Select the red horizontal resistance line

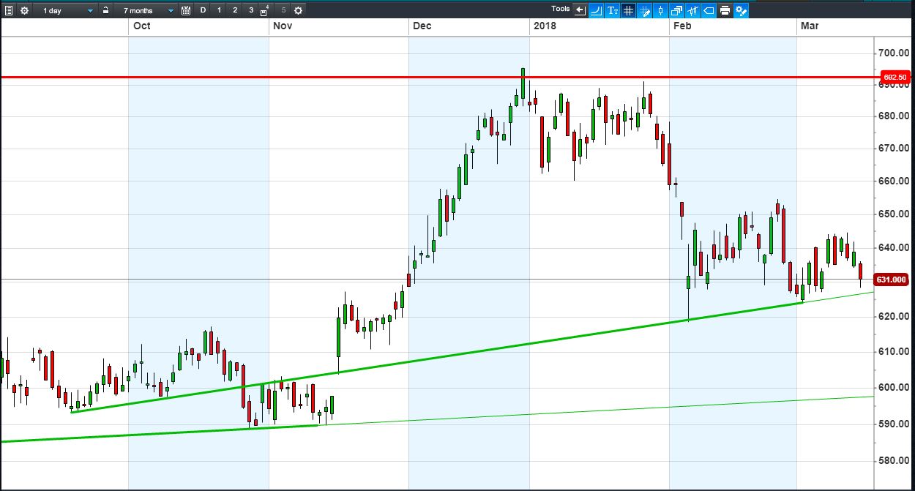point(439,77)
